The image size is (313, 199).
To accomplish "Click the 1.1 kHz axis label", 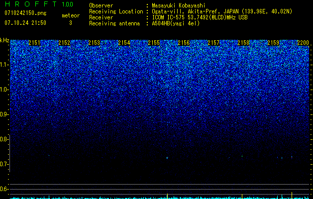I will (3, 65).
